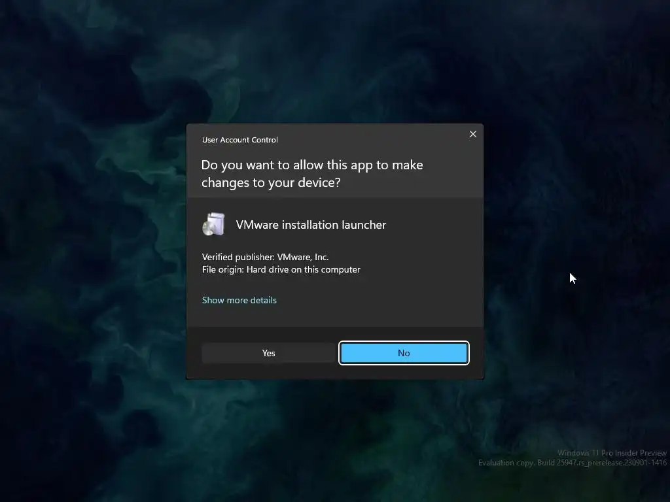Click the VMware installer icon
This screenshot has height=502, width=670.
pyautogui.click(x=214, y=224)
